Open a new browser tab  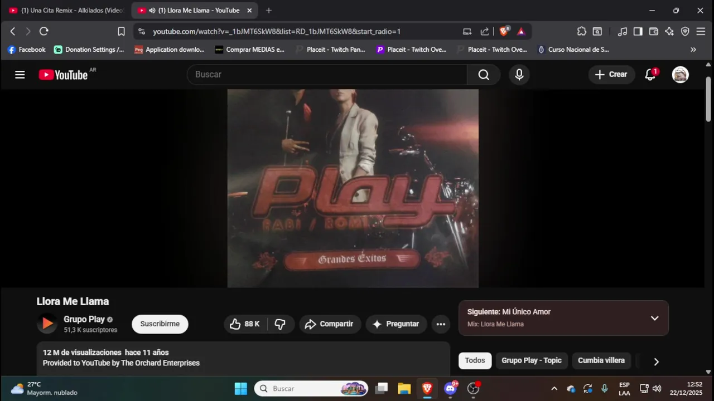[x=269, y=11]
